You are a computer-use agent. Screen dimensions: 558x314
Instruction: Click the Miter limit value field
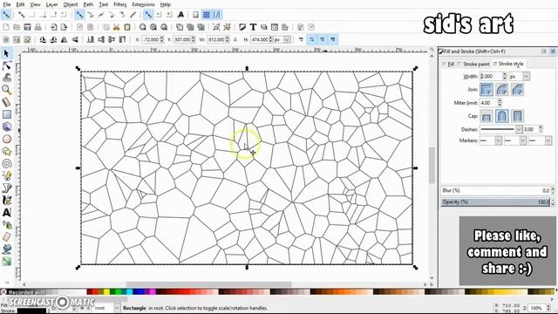click(x=488, y=103)
